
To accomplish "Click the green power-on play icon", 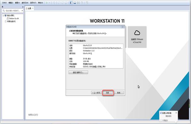I will click(47, 3).
